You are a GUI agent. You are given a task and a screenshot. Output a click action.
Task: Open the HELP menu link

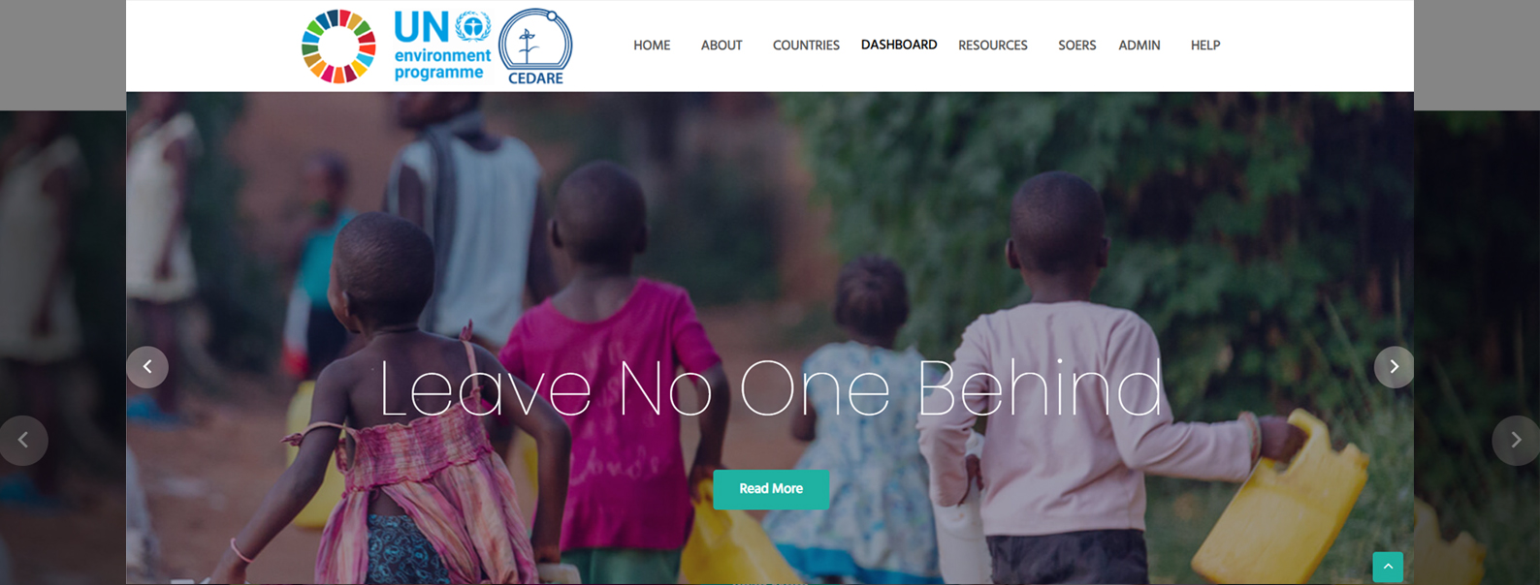[x=1205, y=46]
